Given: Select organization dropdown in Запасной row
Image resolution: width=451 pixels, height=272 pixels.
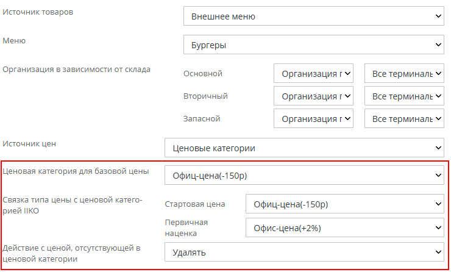Looking at the screenshot, I should click(x=313, y=119).
